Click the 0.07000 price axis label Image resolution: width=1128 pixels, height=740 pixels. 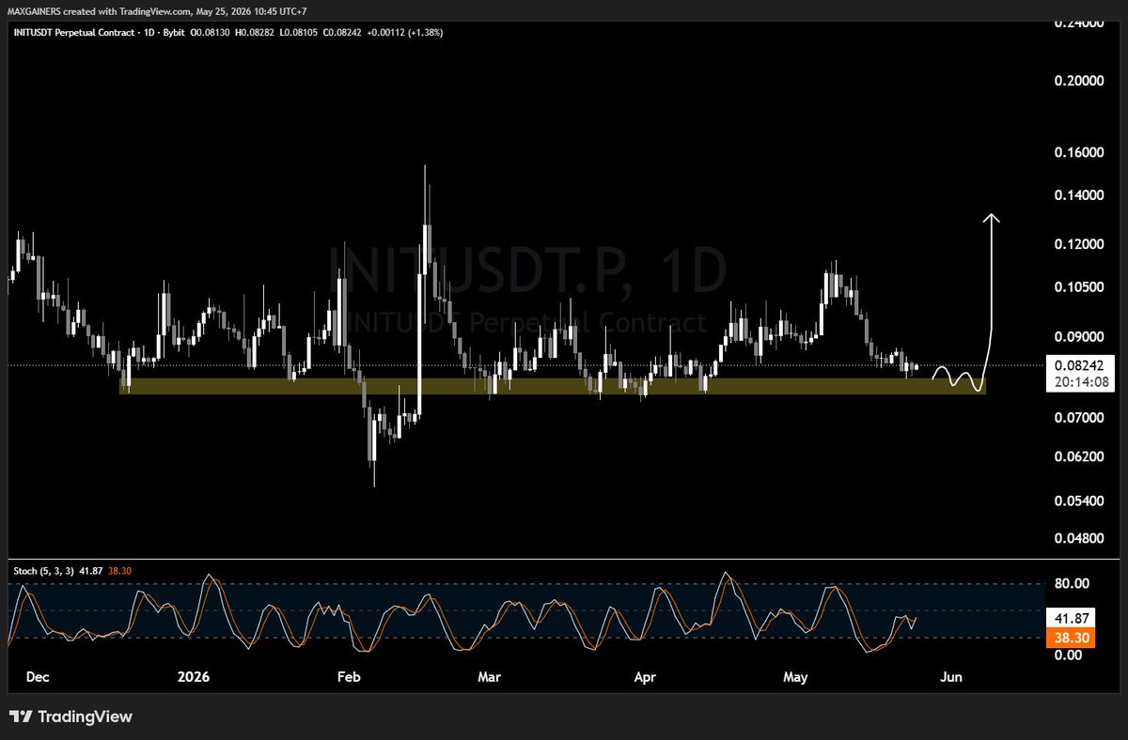point(1078,416)
